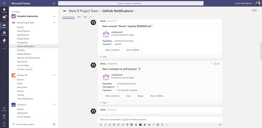Click the Format text icon
This screenshot has width=262, height=128.
coord(101,125)
